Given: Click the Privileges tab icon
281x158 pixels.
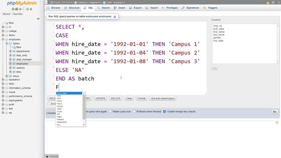Looking at the screenshot, I should click(163, 8).
